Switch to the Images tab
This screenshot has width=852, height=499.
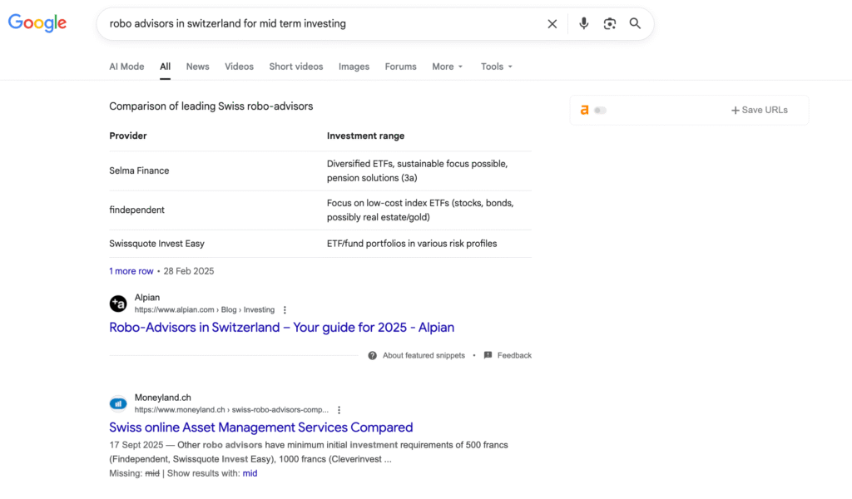(x=354, y=67)
